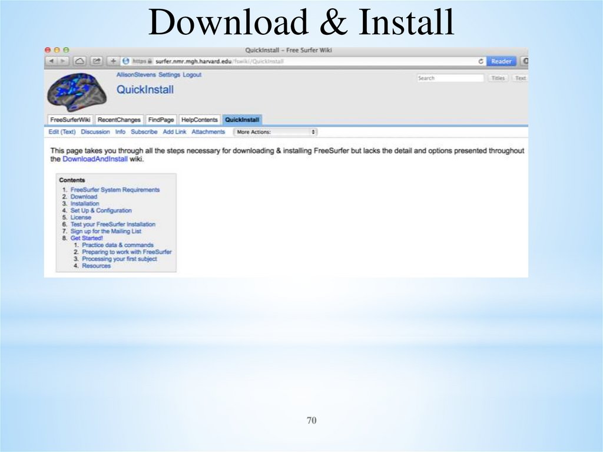This screenshot has width=603, height=452.
Task: Click the address bar URL field
Action: coord(304,61)
